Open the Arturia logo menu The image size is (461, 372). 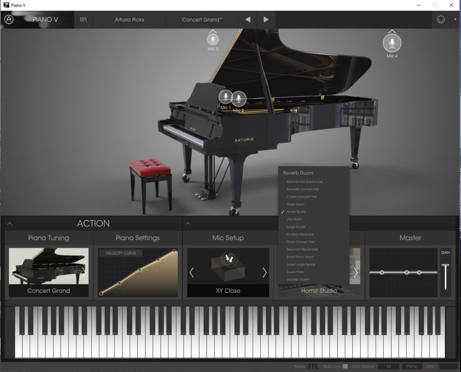(x=9, y=19)
